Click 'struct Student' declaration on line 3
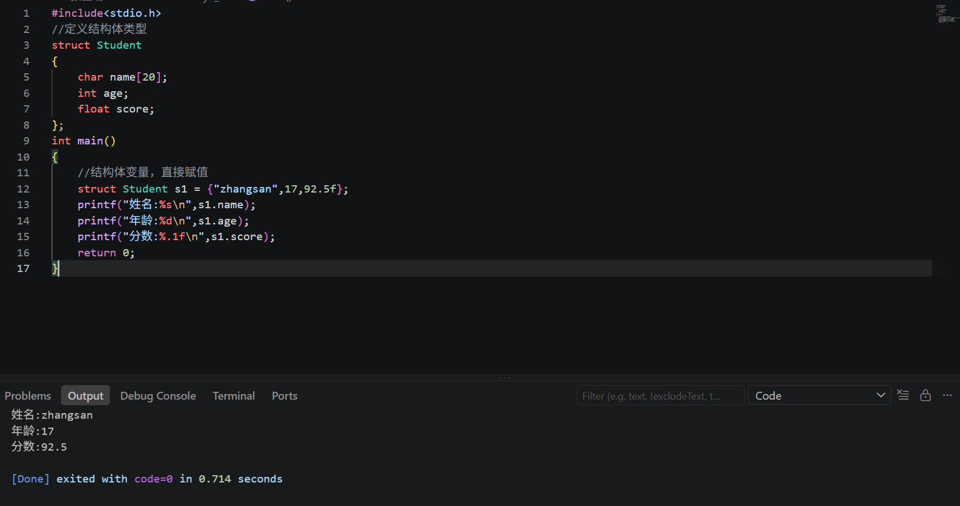The width and height of the screenshot is (960, 506). click(96, 45)
